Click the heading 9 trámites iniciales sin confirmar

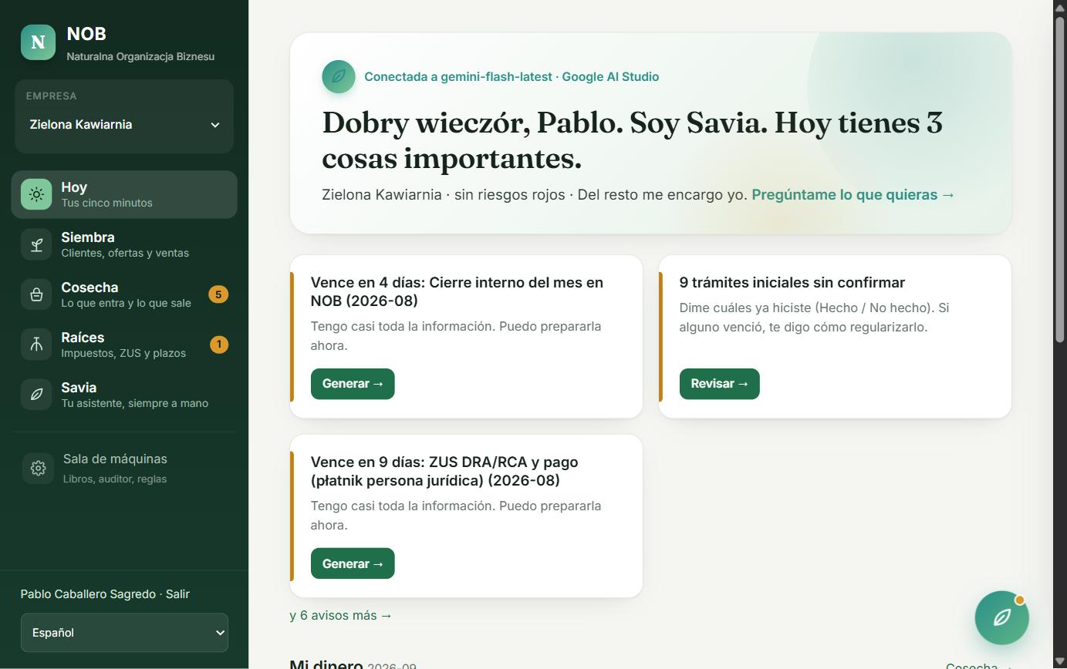(x=792, y=283)
